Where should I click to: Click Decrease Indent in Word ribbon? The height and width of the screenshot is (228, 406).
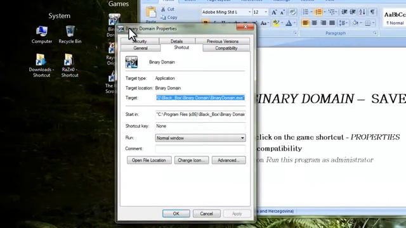coord(344,12)
